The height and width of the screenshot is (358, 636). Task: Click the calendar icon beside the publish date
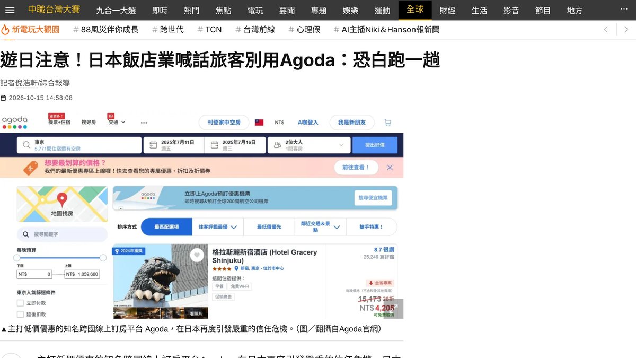(x=3, y=98)
